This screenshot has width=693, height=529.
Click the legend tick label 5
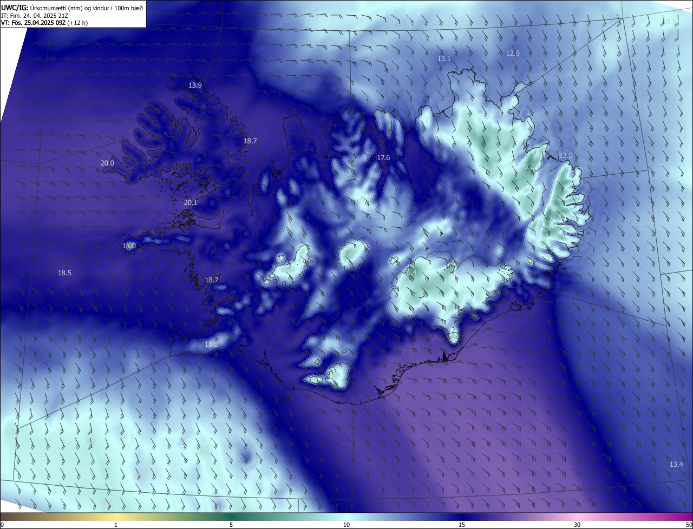(231, 525)
